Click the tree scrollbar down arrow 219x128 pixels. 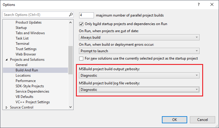pos(71,107)
